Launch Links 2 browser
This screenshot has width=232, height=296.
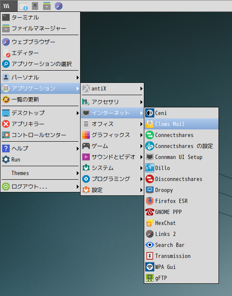[x=181, y=234]
